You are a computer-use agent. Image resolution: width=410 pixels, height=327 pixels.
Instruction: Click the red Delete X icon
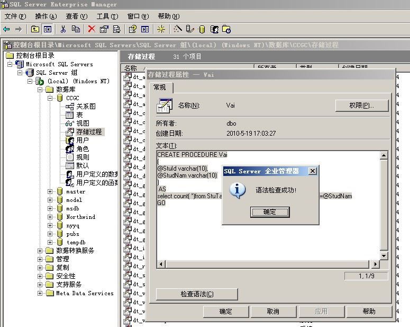pos(92,29)
